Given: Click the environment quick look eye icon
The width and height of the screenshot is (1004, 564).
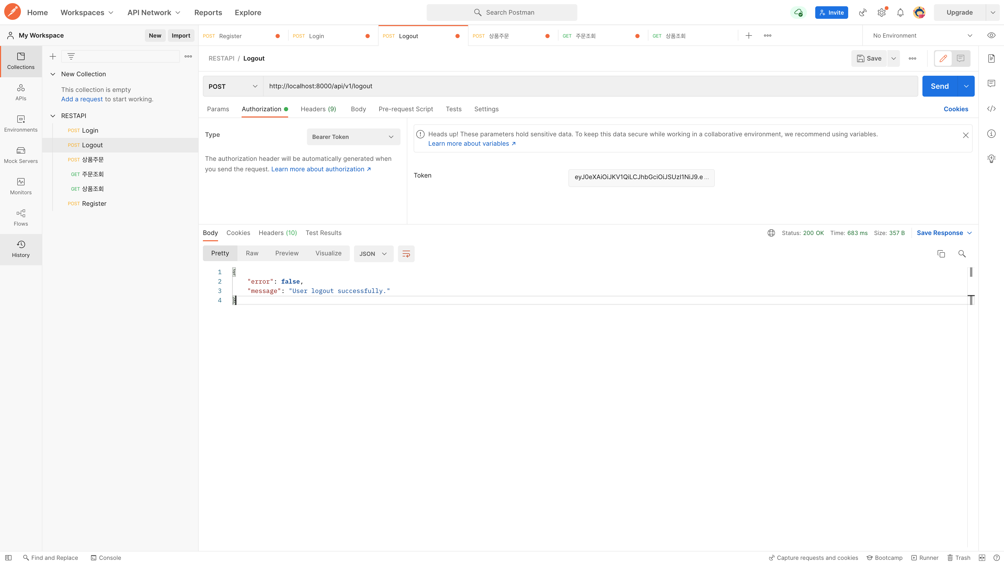Looking at the screenshot, I should point(991,36).
